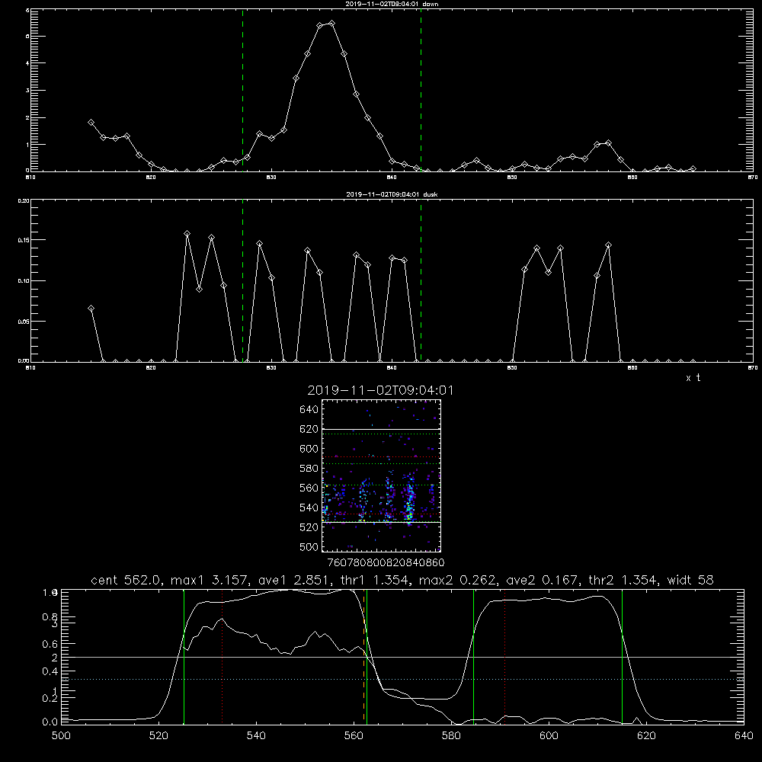
Task: Click the 'max1 3.157' value
Action: click(x=210, y=580)
